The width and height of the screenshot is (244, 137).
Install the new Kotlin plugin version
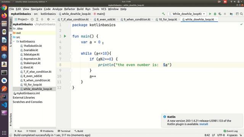coord(204,124)
